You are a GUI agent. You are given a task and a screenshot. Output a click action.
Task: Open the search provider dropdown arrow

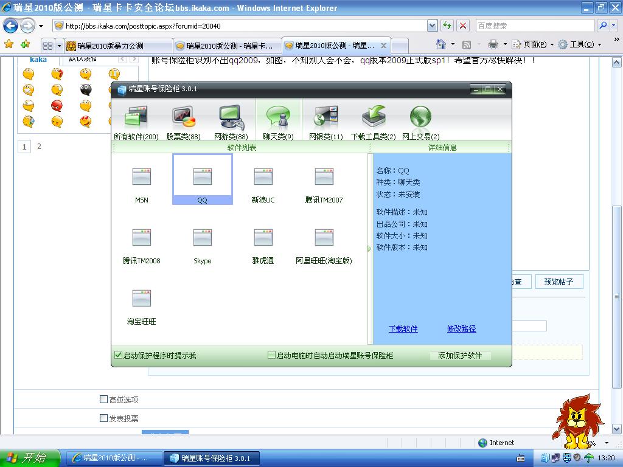tap(614, 26)
